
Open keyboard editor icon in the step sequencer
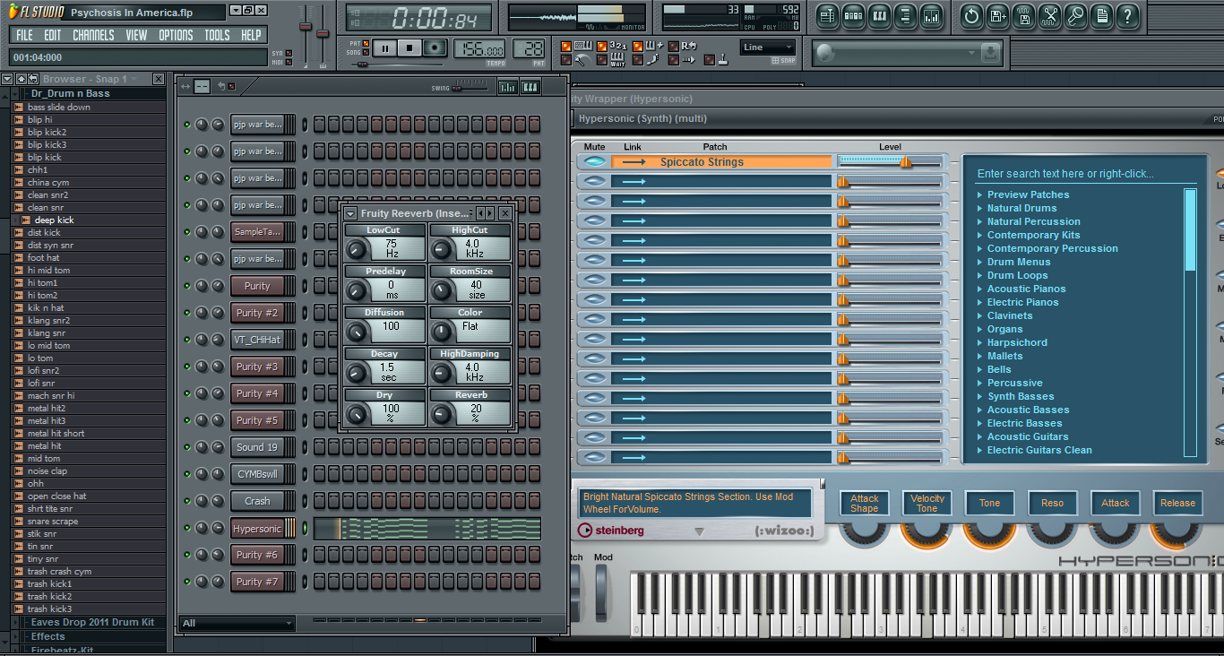[530, 87]
